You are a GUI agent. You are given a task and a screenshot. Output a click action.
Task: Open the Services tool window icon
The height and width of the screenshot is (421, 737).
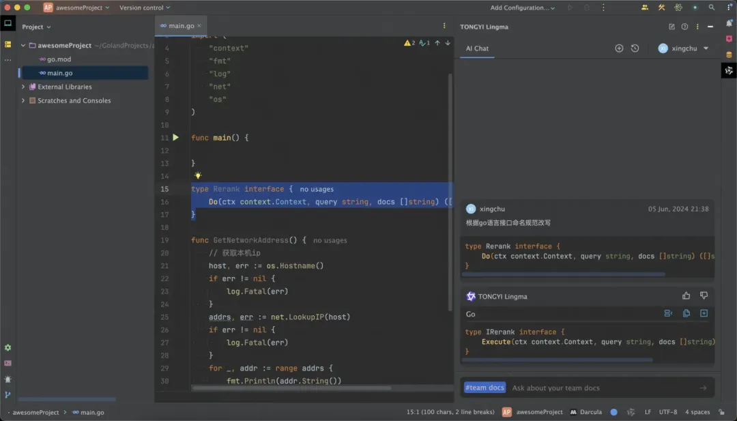8,348
